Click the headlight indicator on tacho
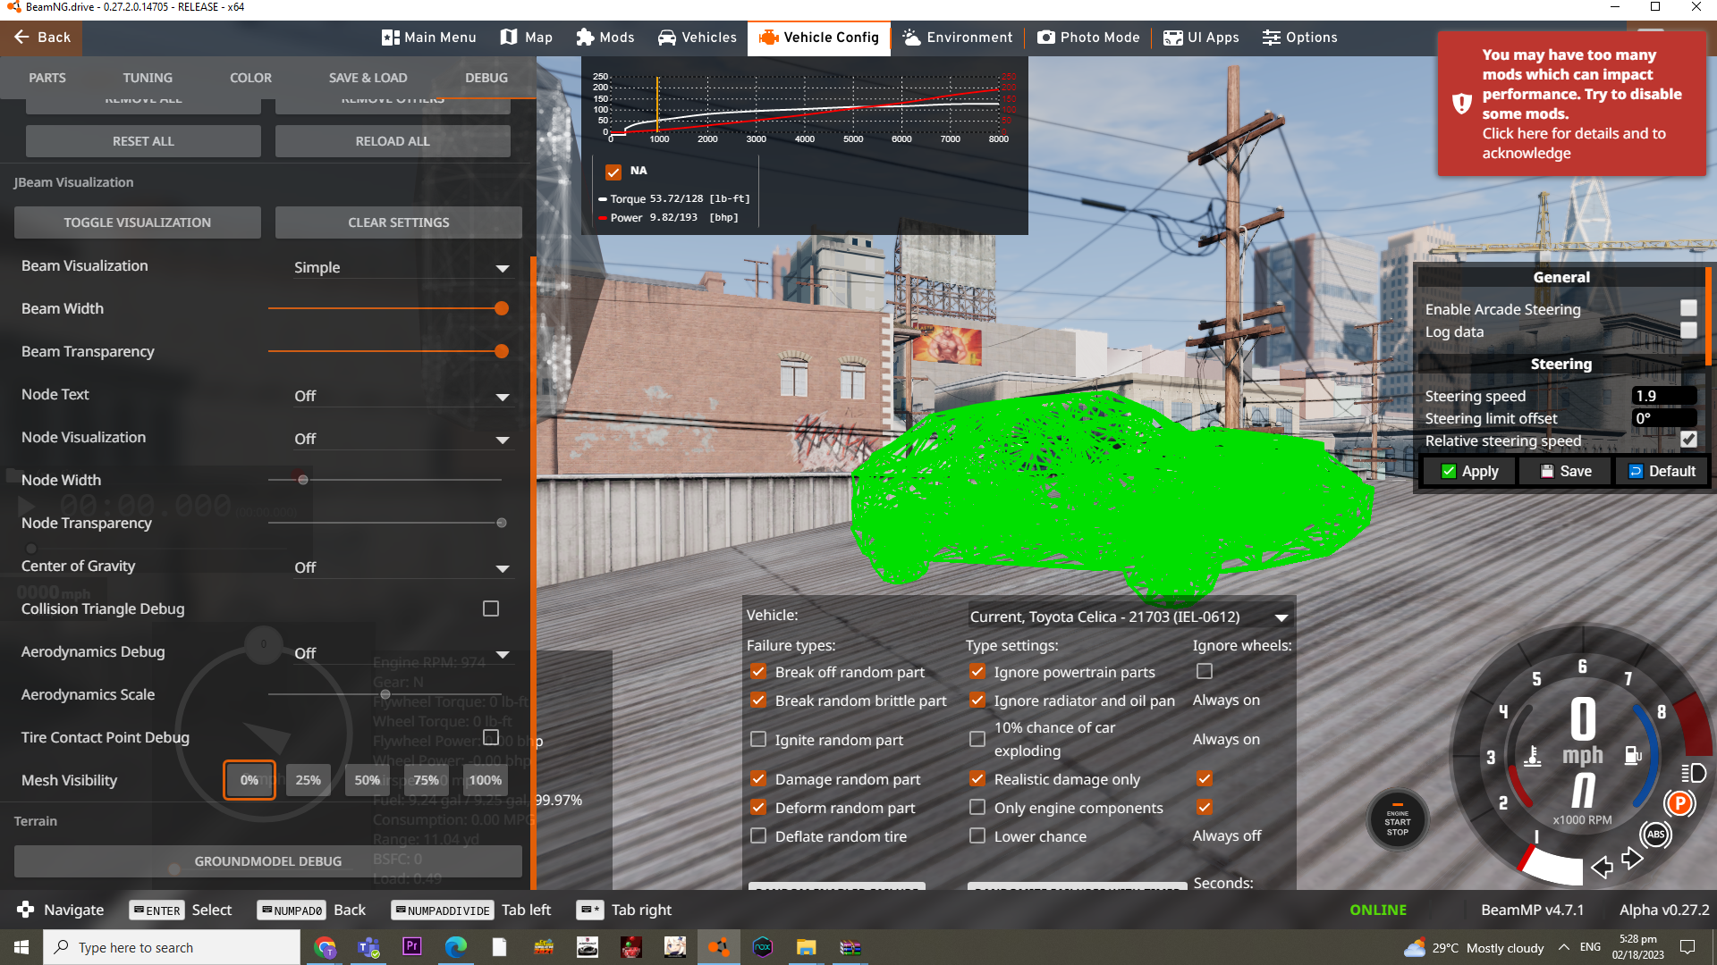 [x=1693, y=773]
